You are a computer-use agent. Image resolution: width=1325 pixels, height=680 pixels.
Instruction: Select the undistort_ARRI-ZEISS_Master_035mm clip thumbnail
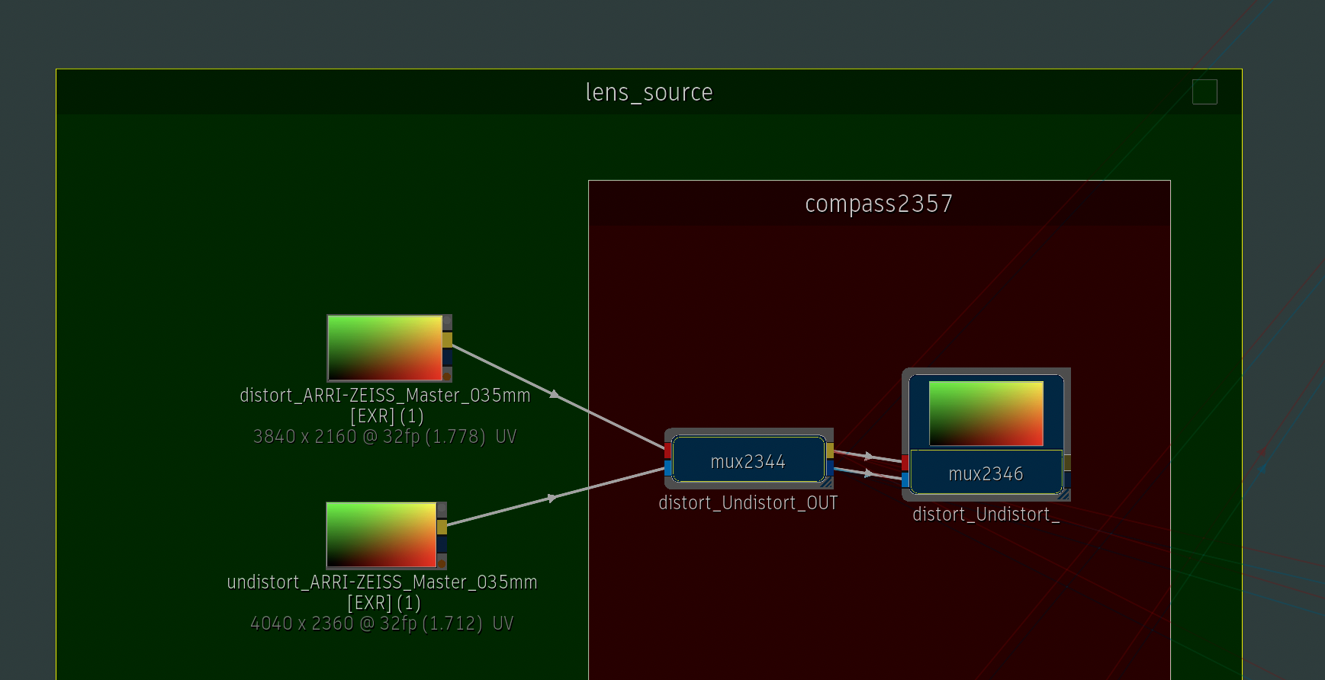click(381, 534)
